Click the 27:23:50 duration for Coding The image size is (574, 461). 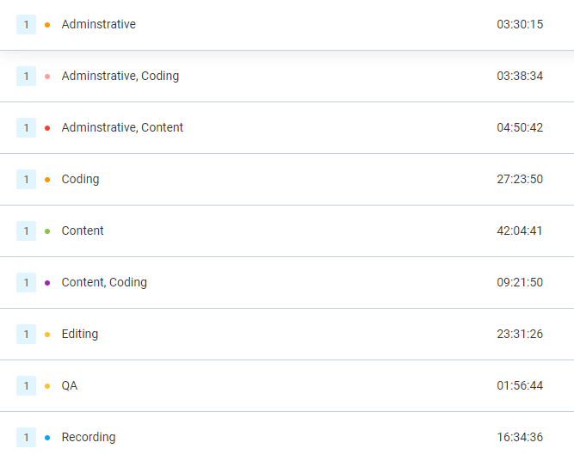[520, 179]
